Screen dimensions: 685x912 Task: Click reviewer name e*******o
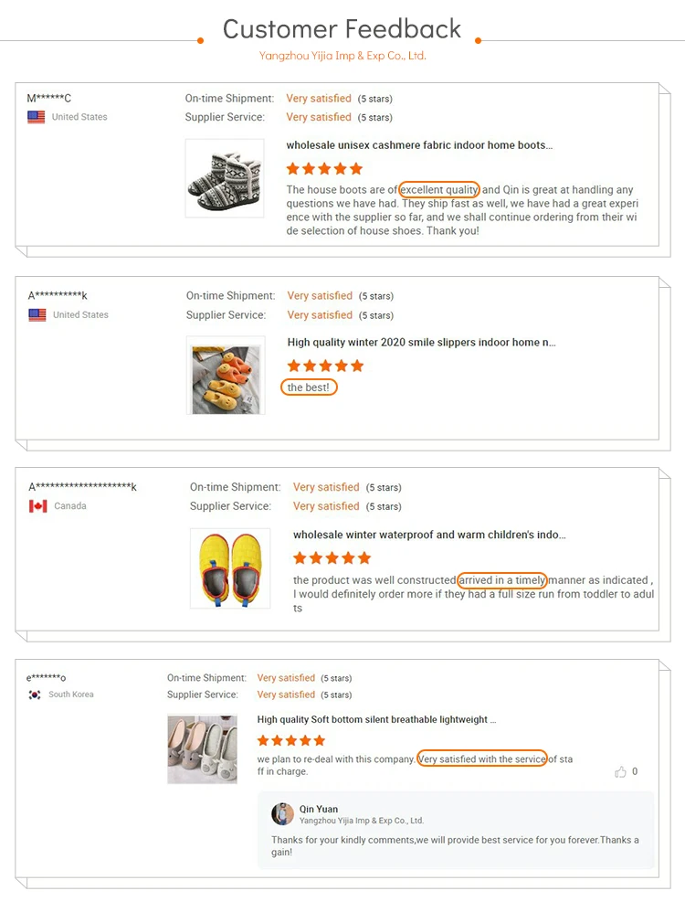[x=46, y=677]
